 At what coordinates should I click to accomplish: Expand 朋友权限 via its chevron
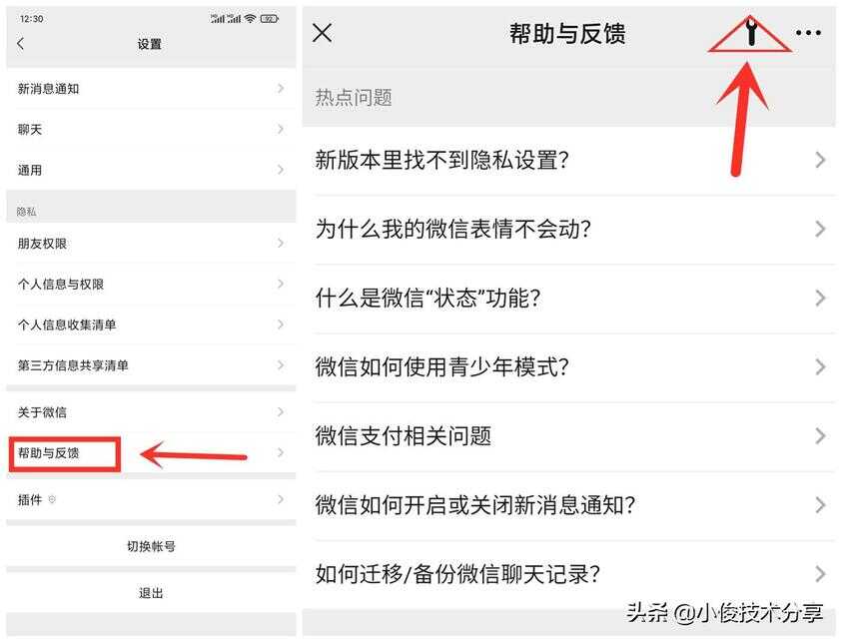point(281,244)
